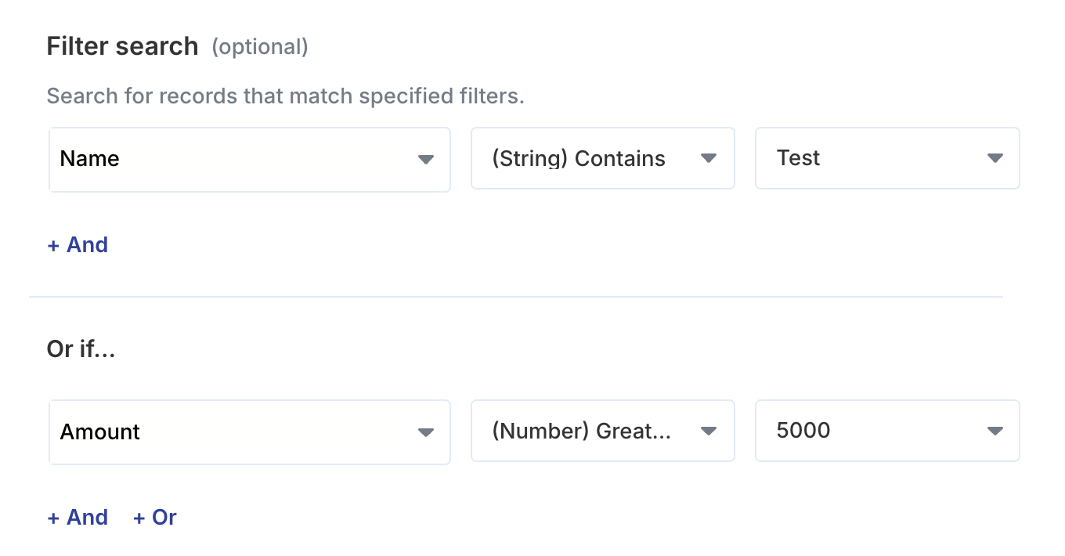Open the Test value dropdown

point(869,159)
